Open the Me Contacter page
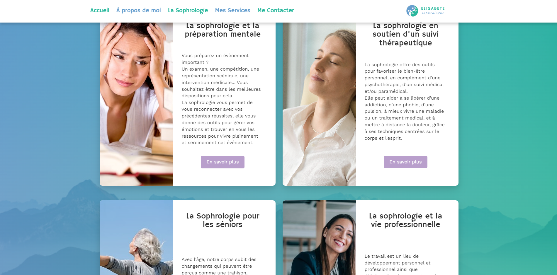The height and width of the screenshot is (275, 557). pos(276,10)
